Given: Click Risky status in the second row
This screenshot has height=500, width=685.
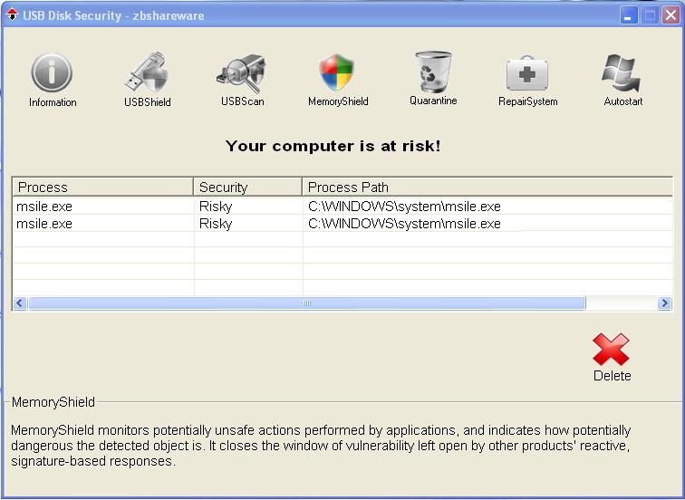Looking at the screenshot, I should pos(216,224).
